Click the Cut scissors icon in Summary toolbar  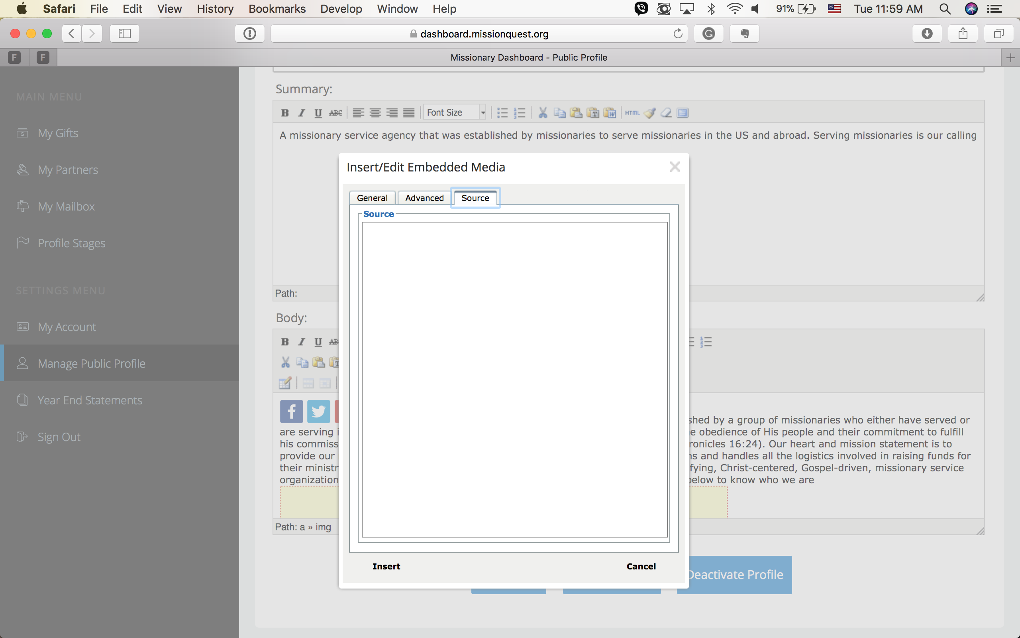[x=543, y=113]
